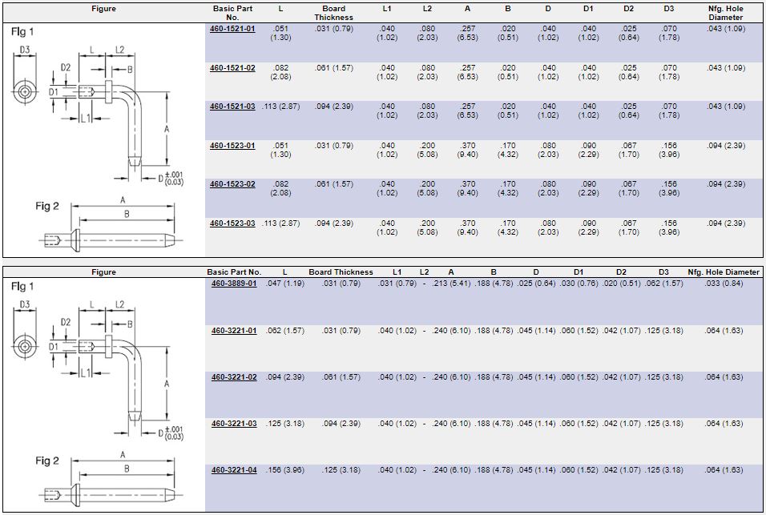Viewport: 766px width, 515px height.
Task: Open part number 460-1521-01 link
Action: pyautogui.click(x=232, y=29)
